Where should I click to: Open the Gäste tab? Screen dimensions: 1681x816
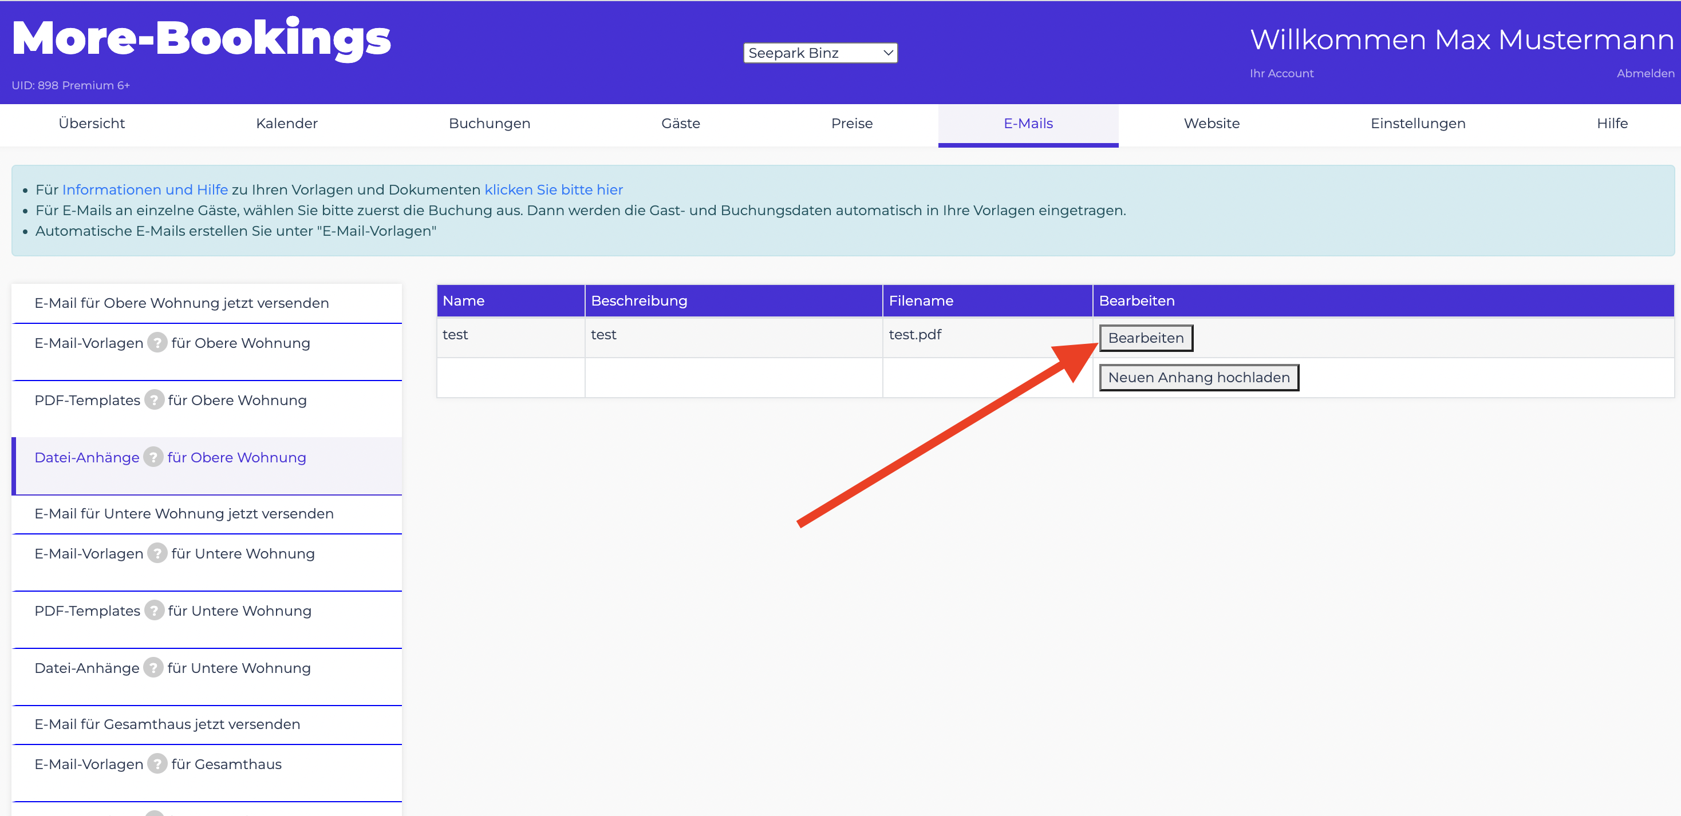click(681, 123)
